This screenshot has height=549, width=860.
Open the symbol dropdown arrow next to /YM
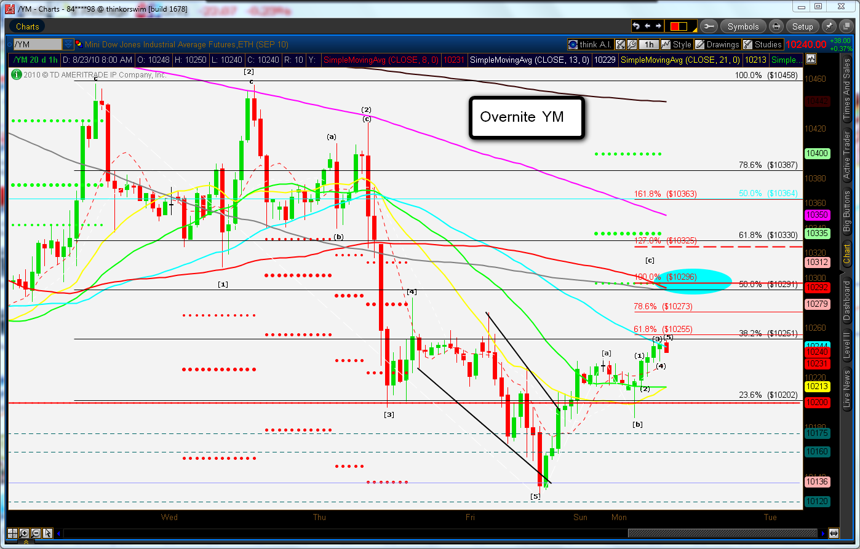[x=68, y=44]
